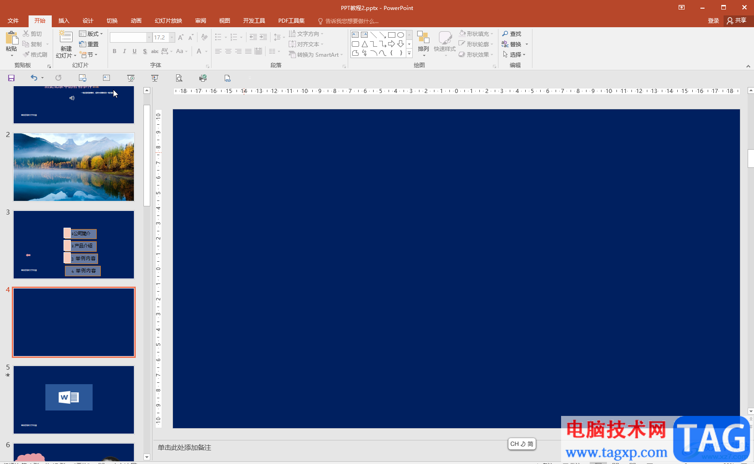Select the rectangle shape in shapes gallery
The image size is (754, 464).
click(391, 34)
